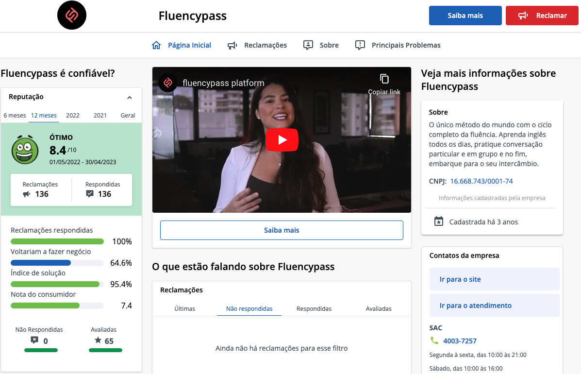This screenshot has height=374, width=581.
Task: Click the Ir para o site link
Action: 494,279
